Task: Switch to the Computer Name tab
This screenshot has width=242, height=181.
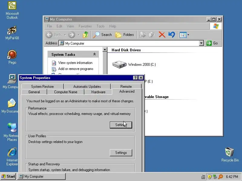Action: tap(66, 92)
